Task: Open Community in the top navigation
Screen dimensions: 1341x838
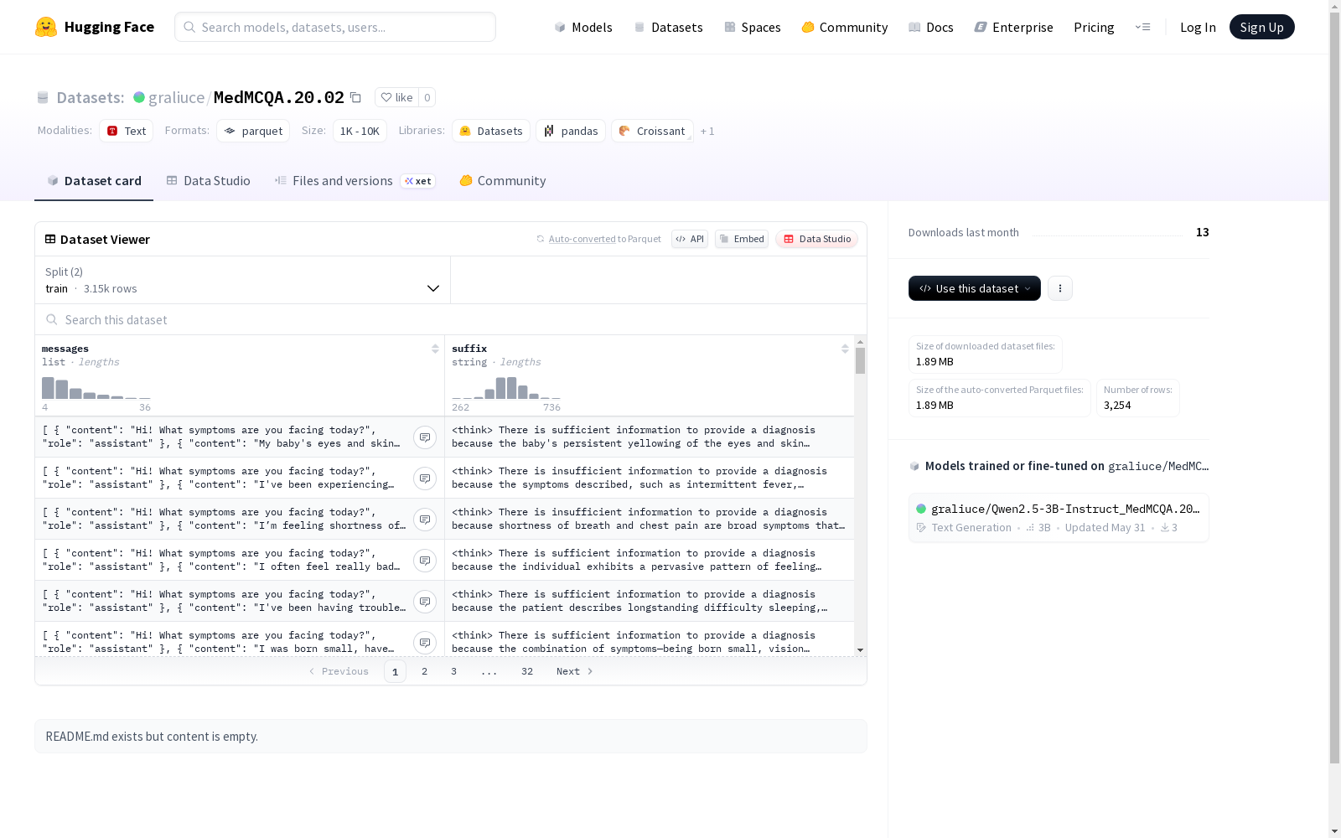Action: click(844, 27)
